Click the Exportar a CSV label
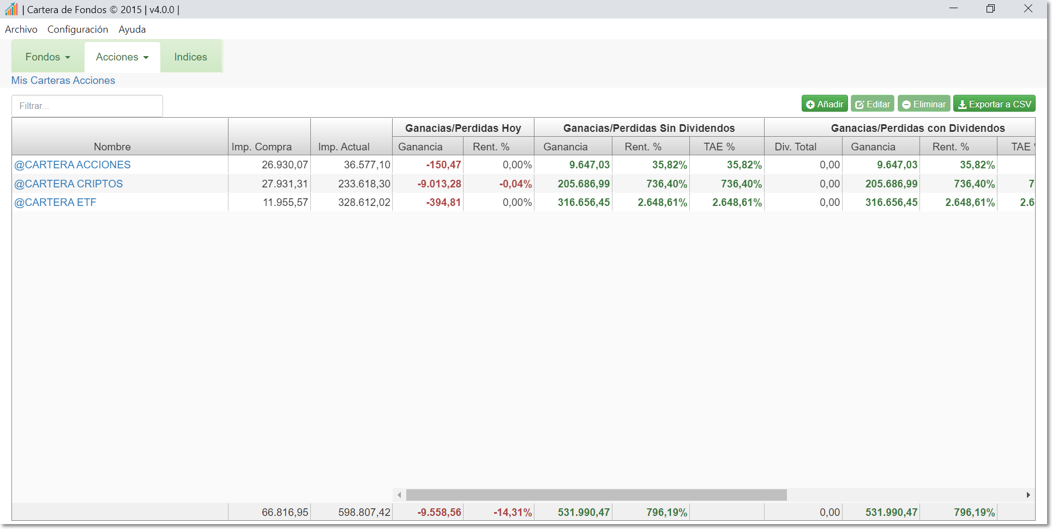 1000,104
